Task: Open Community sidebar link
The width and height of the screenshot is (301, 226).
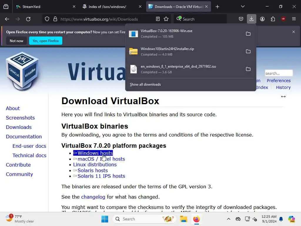Action: pyautogui.click(x=19, y=174)
